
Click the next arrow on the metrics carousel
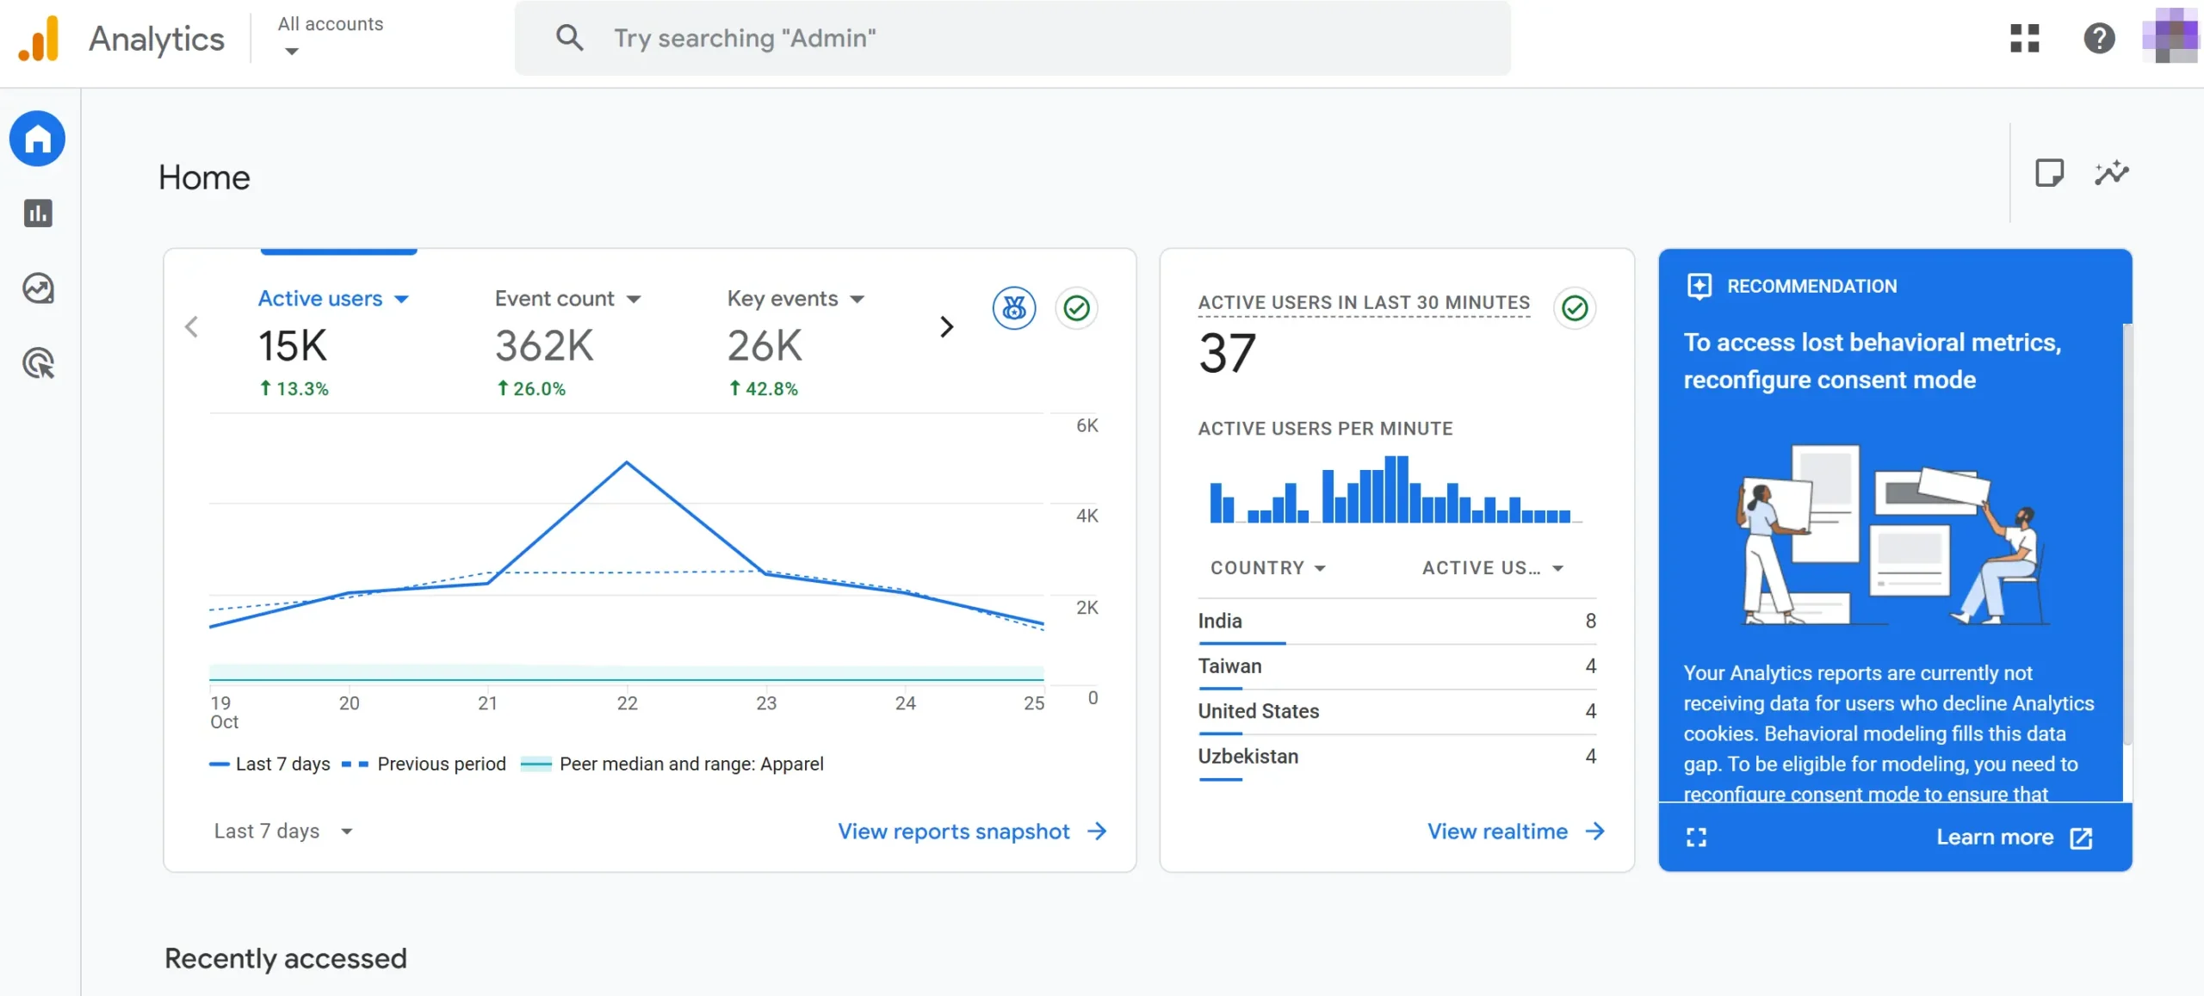[x=947, y=328]
